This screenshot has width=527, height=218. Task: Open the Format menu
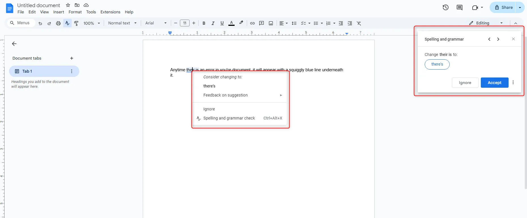tap(75, 12)
